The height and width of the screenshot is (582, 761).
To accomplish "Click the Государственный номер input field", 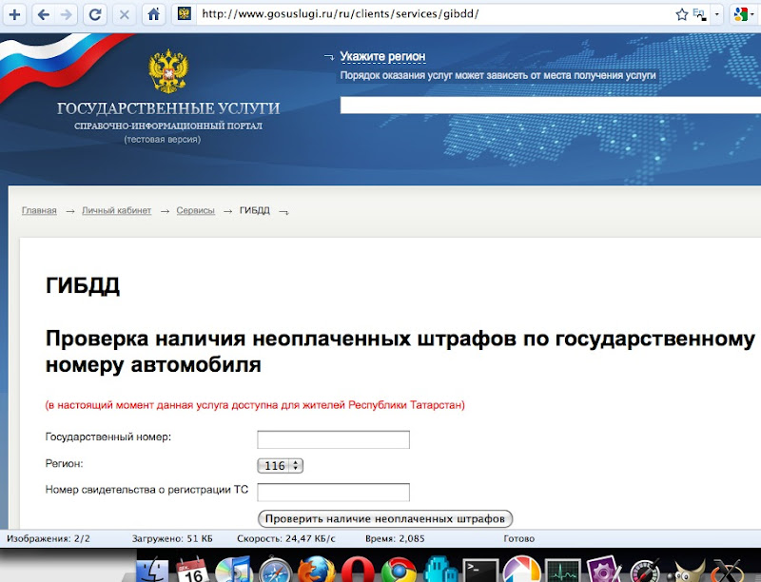I will 334,439.
